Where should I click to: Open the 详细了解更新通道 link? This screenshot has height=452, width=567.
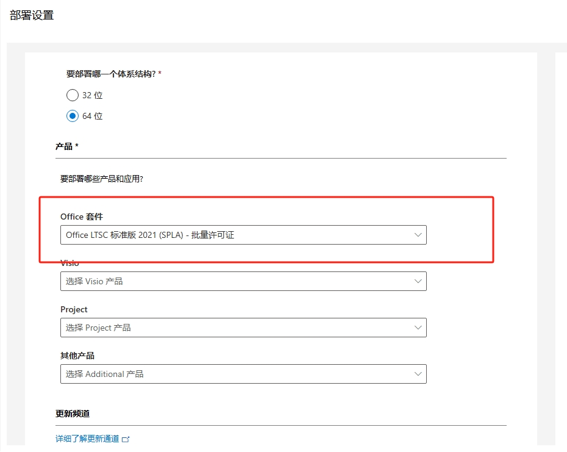coord(87,439)
